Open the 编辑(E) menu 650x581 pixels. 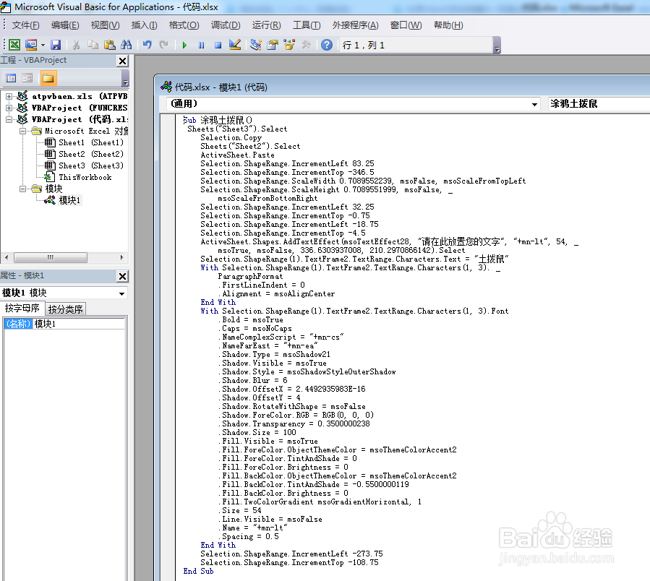coord(65,25)
